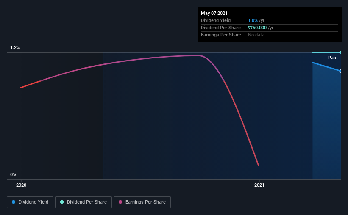Click the 1.2% y-axis label
The width and height of the screenshot is (348, 215).
15,48
